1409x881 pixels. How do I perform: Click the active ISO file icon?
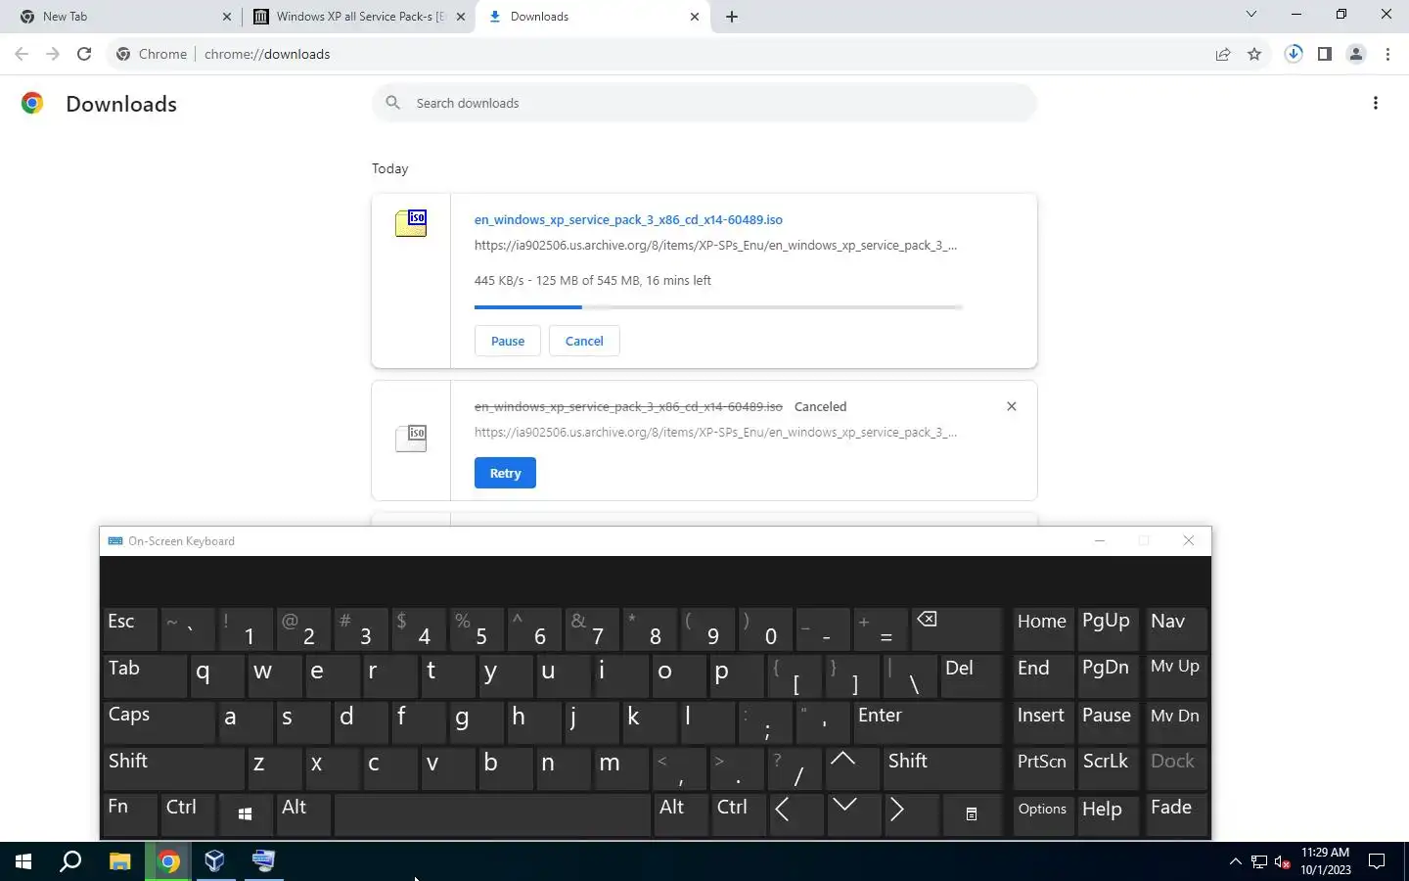411,223
